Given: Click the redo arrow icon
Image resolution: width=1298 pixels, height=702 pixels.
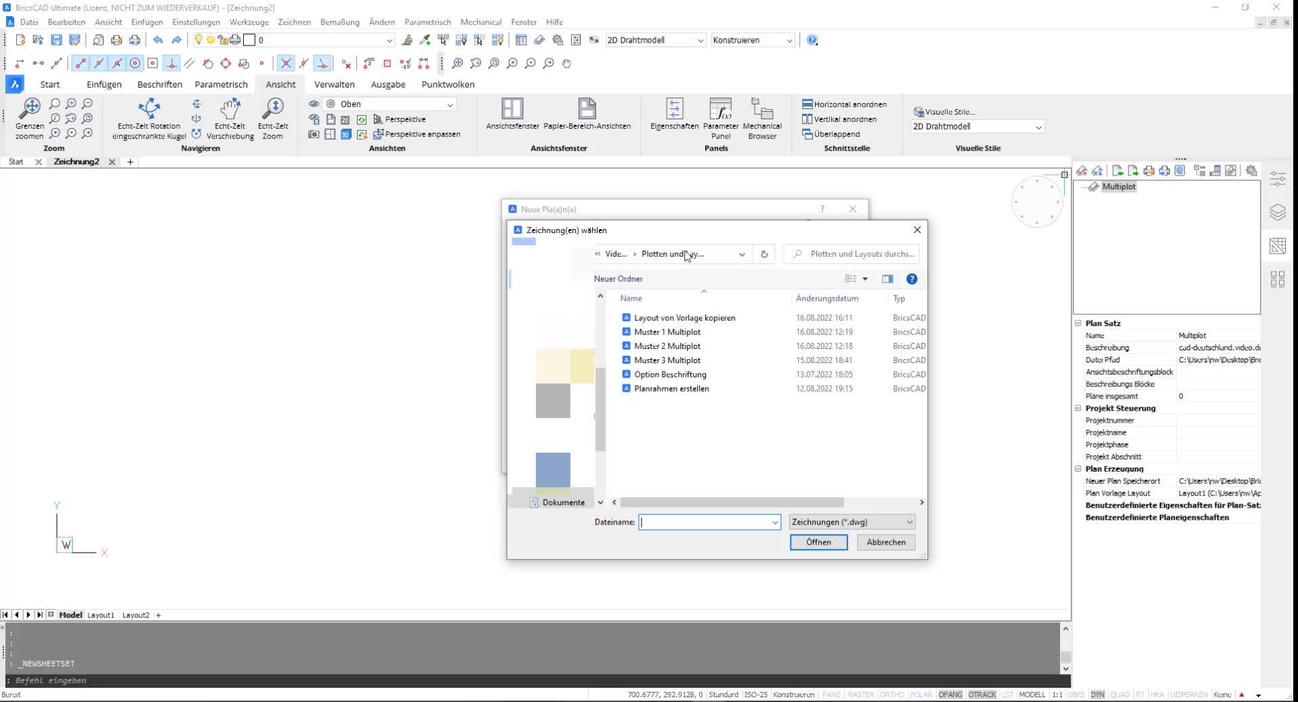Looking at the screenshot, I should tap(177, 41).
